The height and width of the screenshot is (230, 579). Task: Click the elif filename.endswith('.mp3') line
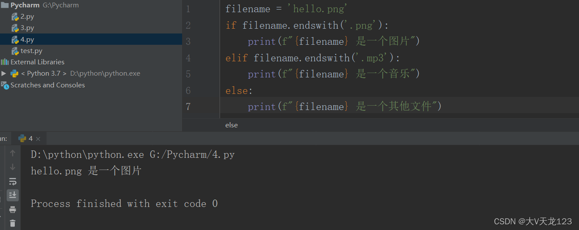click(312, 58)
